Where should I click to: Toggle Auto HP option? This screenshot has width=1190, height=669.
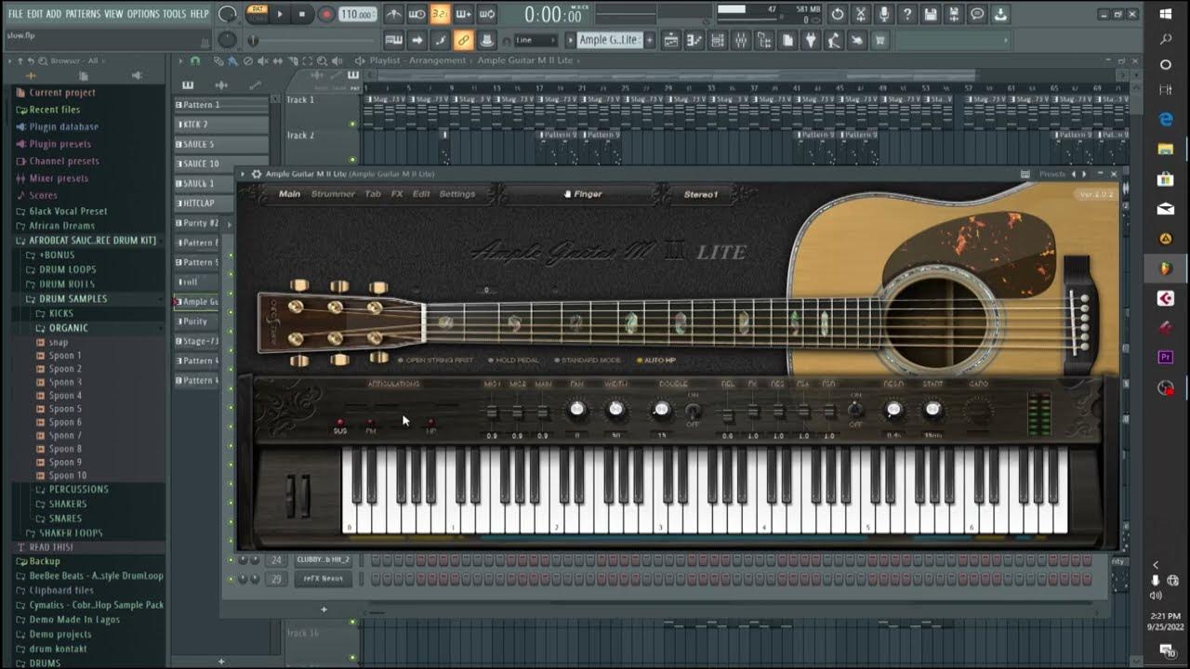[656, 360]
